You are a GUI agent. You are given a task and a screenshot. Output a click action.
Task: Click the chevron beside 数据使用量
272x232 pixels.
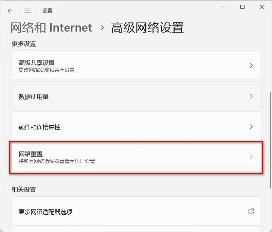point(251,96)
